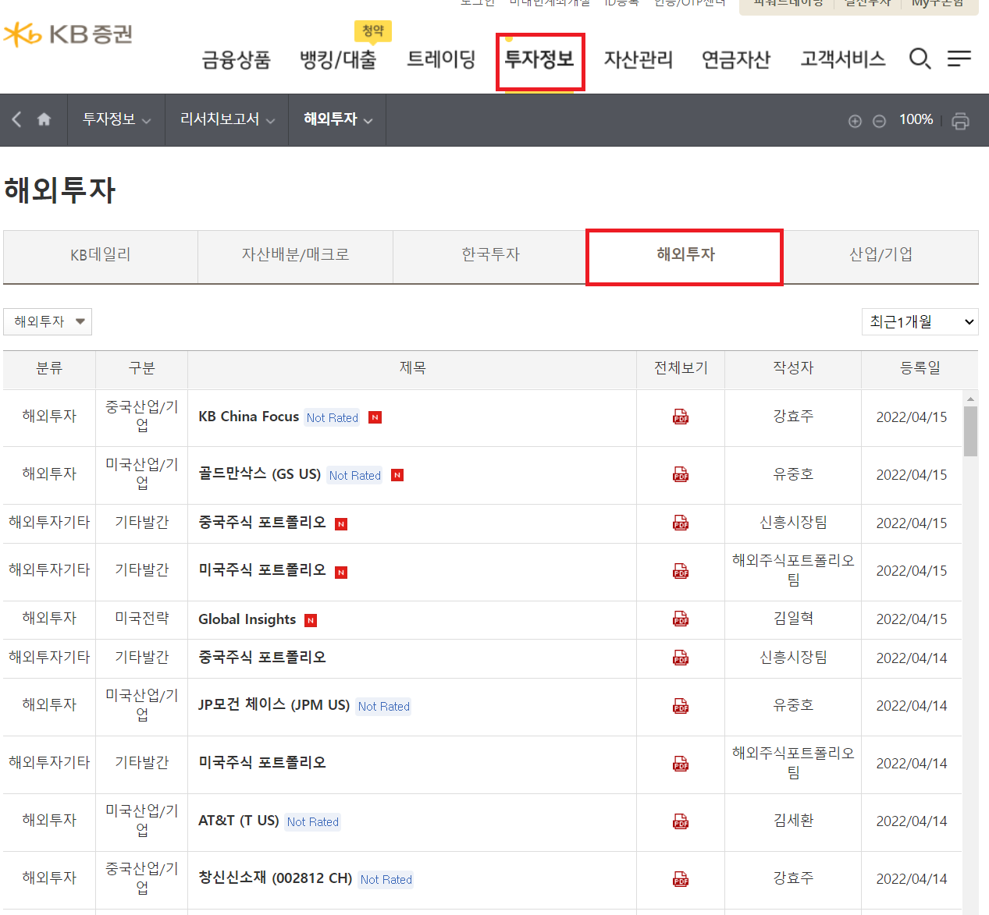The width and height of the screenshot is (989, 915).
Task: Open the 골드만삭스 (GS US) report title
Action: coord(259,474)
